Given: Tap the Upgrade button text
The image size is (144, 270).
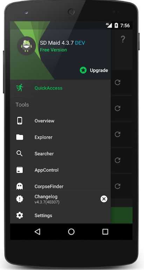Looking at the screenshot, I should point(99,71).
